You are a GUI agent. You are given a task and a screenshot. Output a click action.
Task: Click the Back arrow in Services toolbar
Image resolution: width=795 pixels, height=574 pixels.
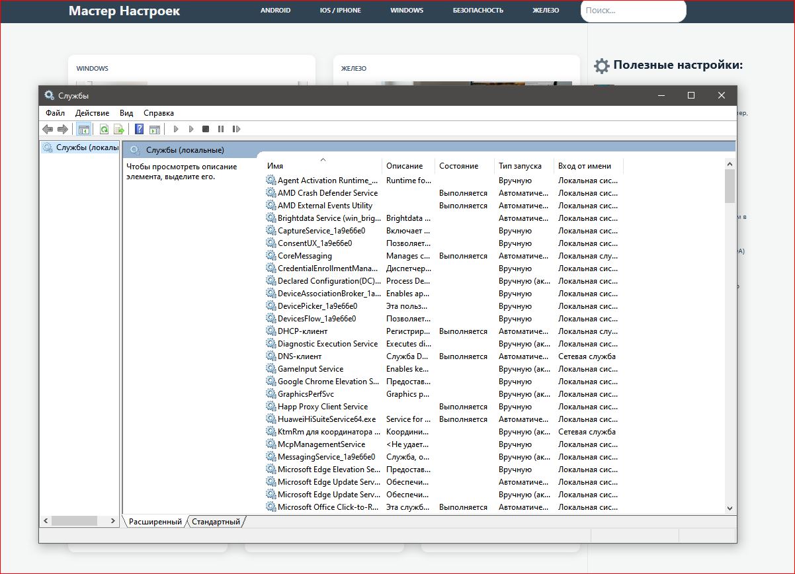coord(48,129)
